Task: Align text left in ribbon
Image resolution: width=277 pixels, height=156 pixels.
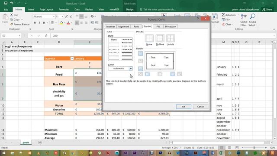Action: [77, 23]
